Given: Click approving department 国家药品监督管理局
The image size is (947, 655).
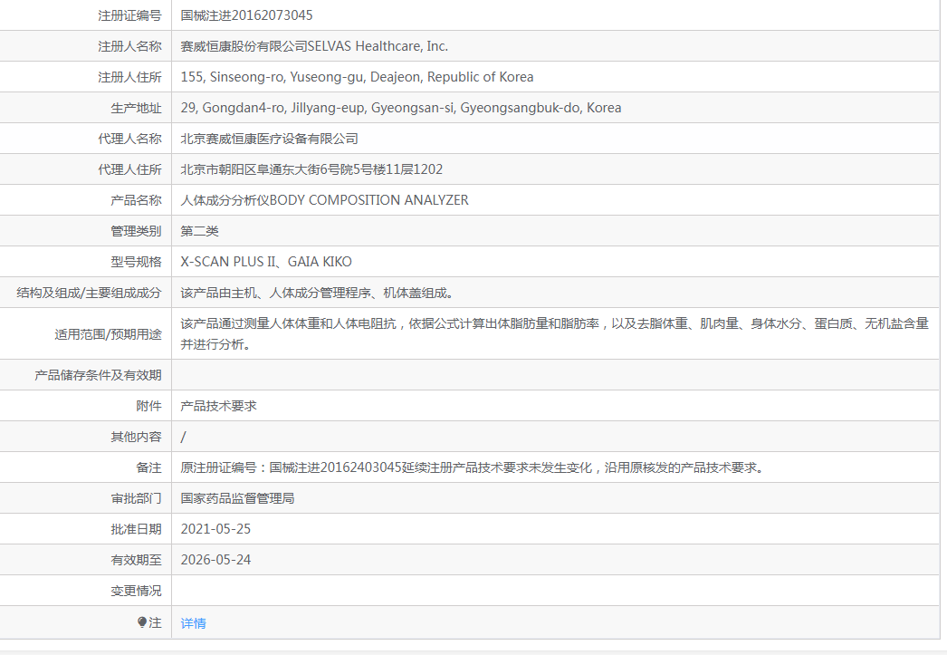Looking at the screenshot, I should click(237, 498).
